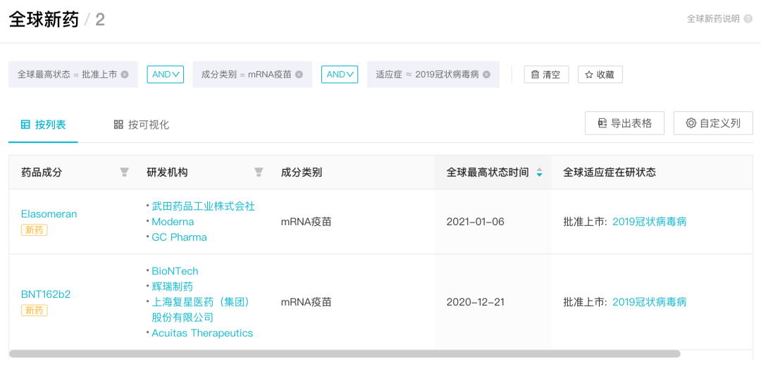Click the 成分类别 column header
This screenshot has height=366, width=761.
[302, 172]
